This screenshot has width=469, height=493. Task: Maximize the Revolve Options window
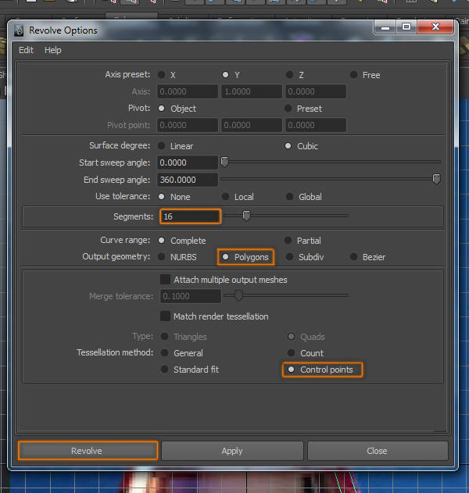point(406,27)
